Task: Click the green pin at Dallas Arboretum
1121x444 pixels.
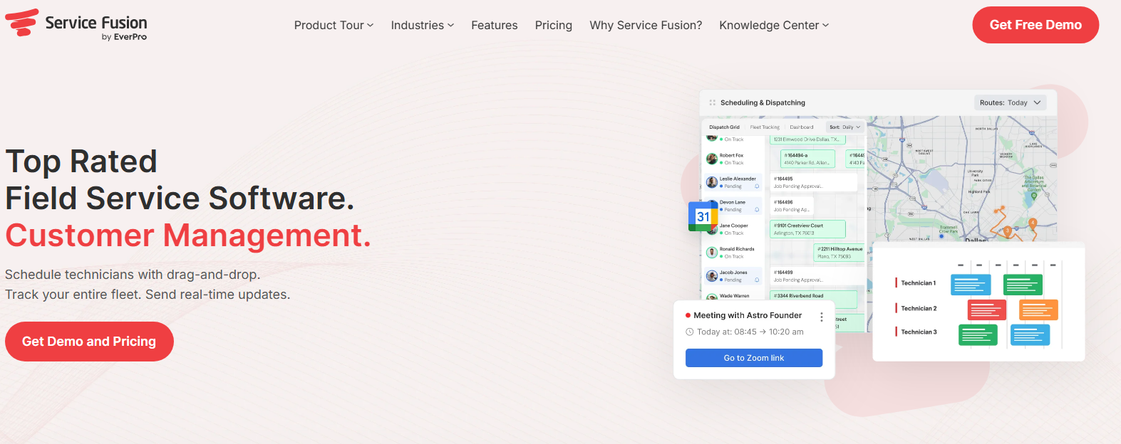Action: click(x=1034, y=195)
